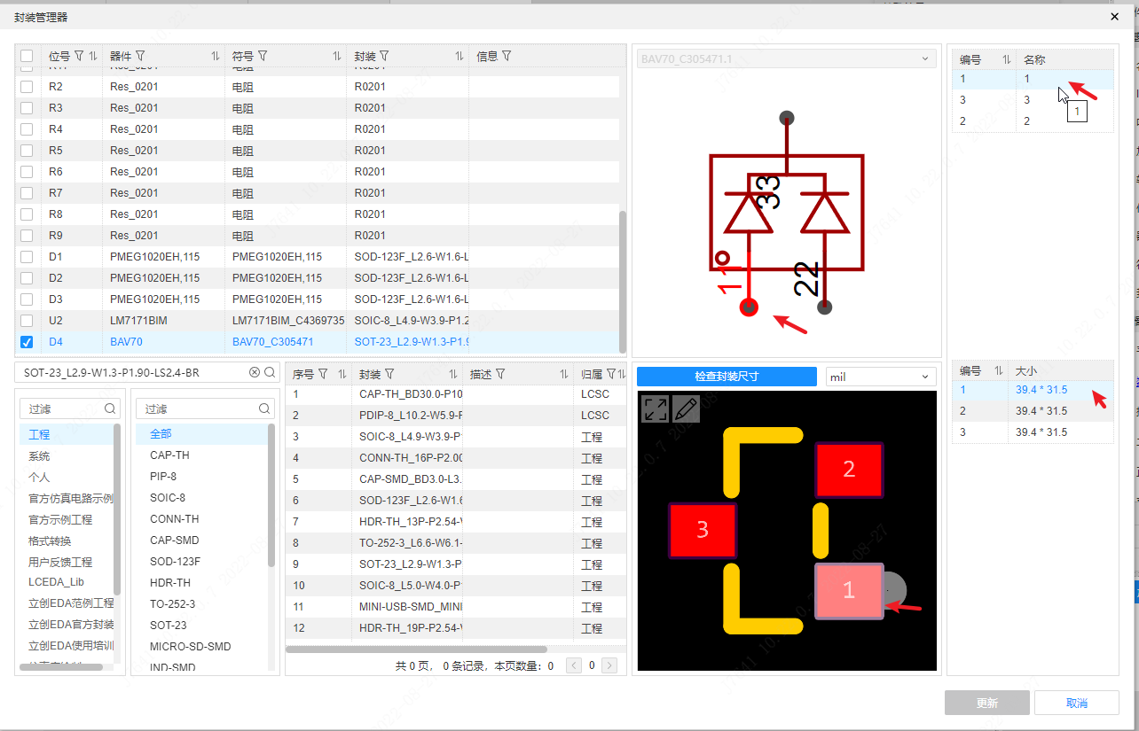
Task: Open filter for 位号 column
Action: 79,56
